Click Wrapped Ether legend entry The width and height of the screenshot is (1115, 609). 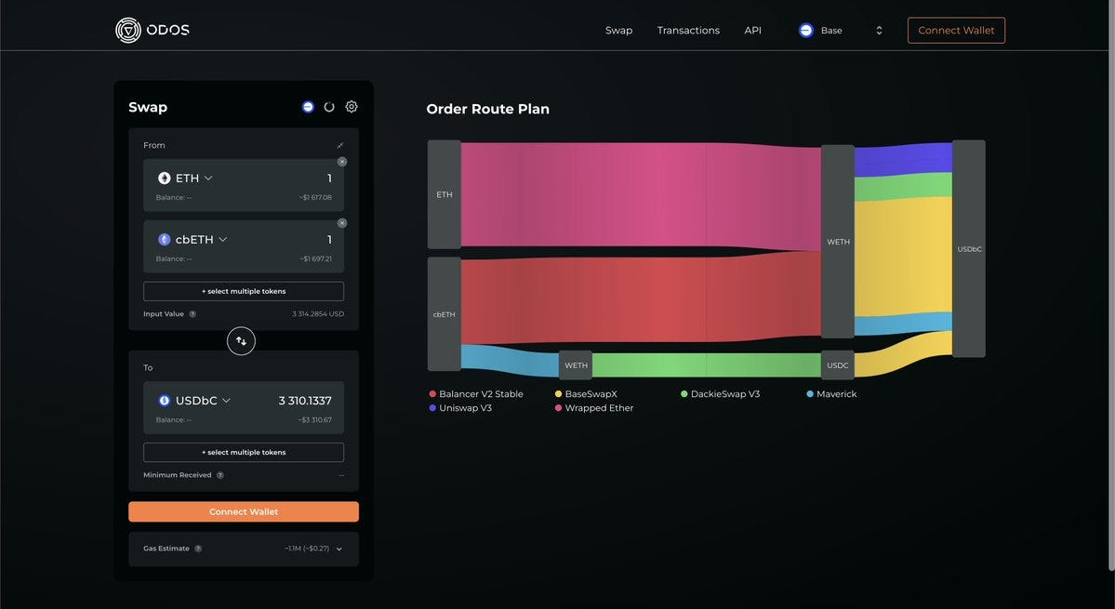[x=593, y=408]
